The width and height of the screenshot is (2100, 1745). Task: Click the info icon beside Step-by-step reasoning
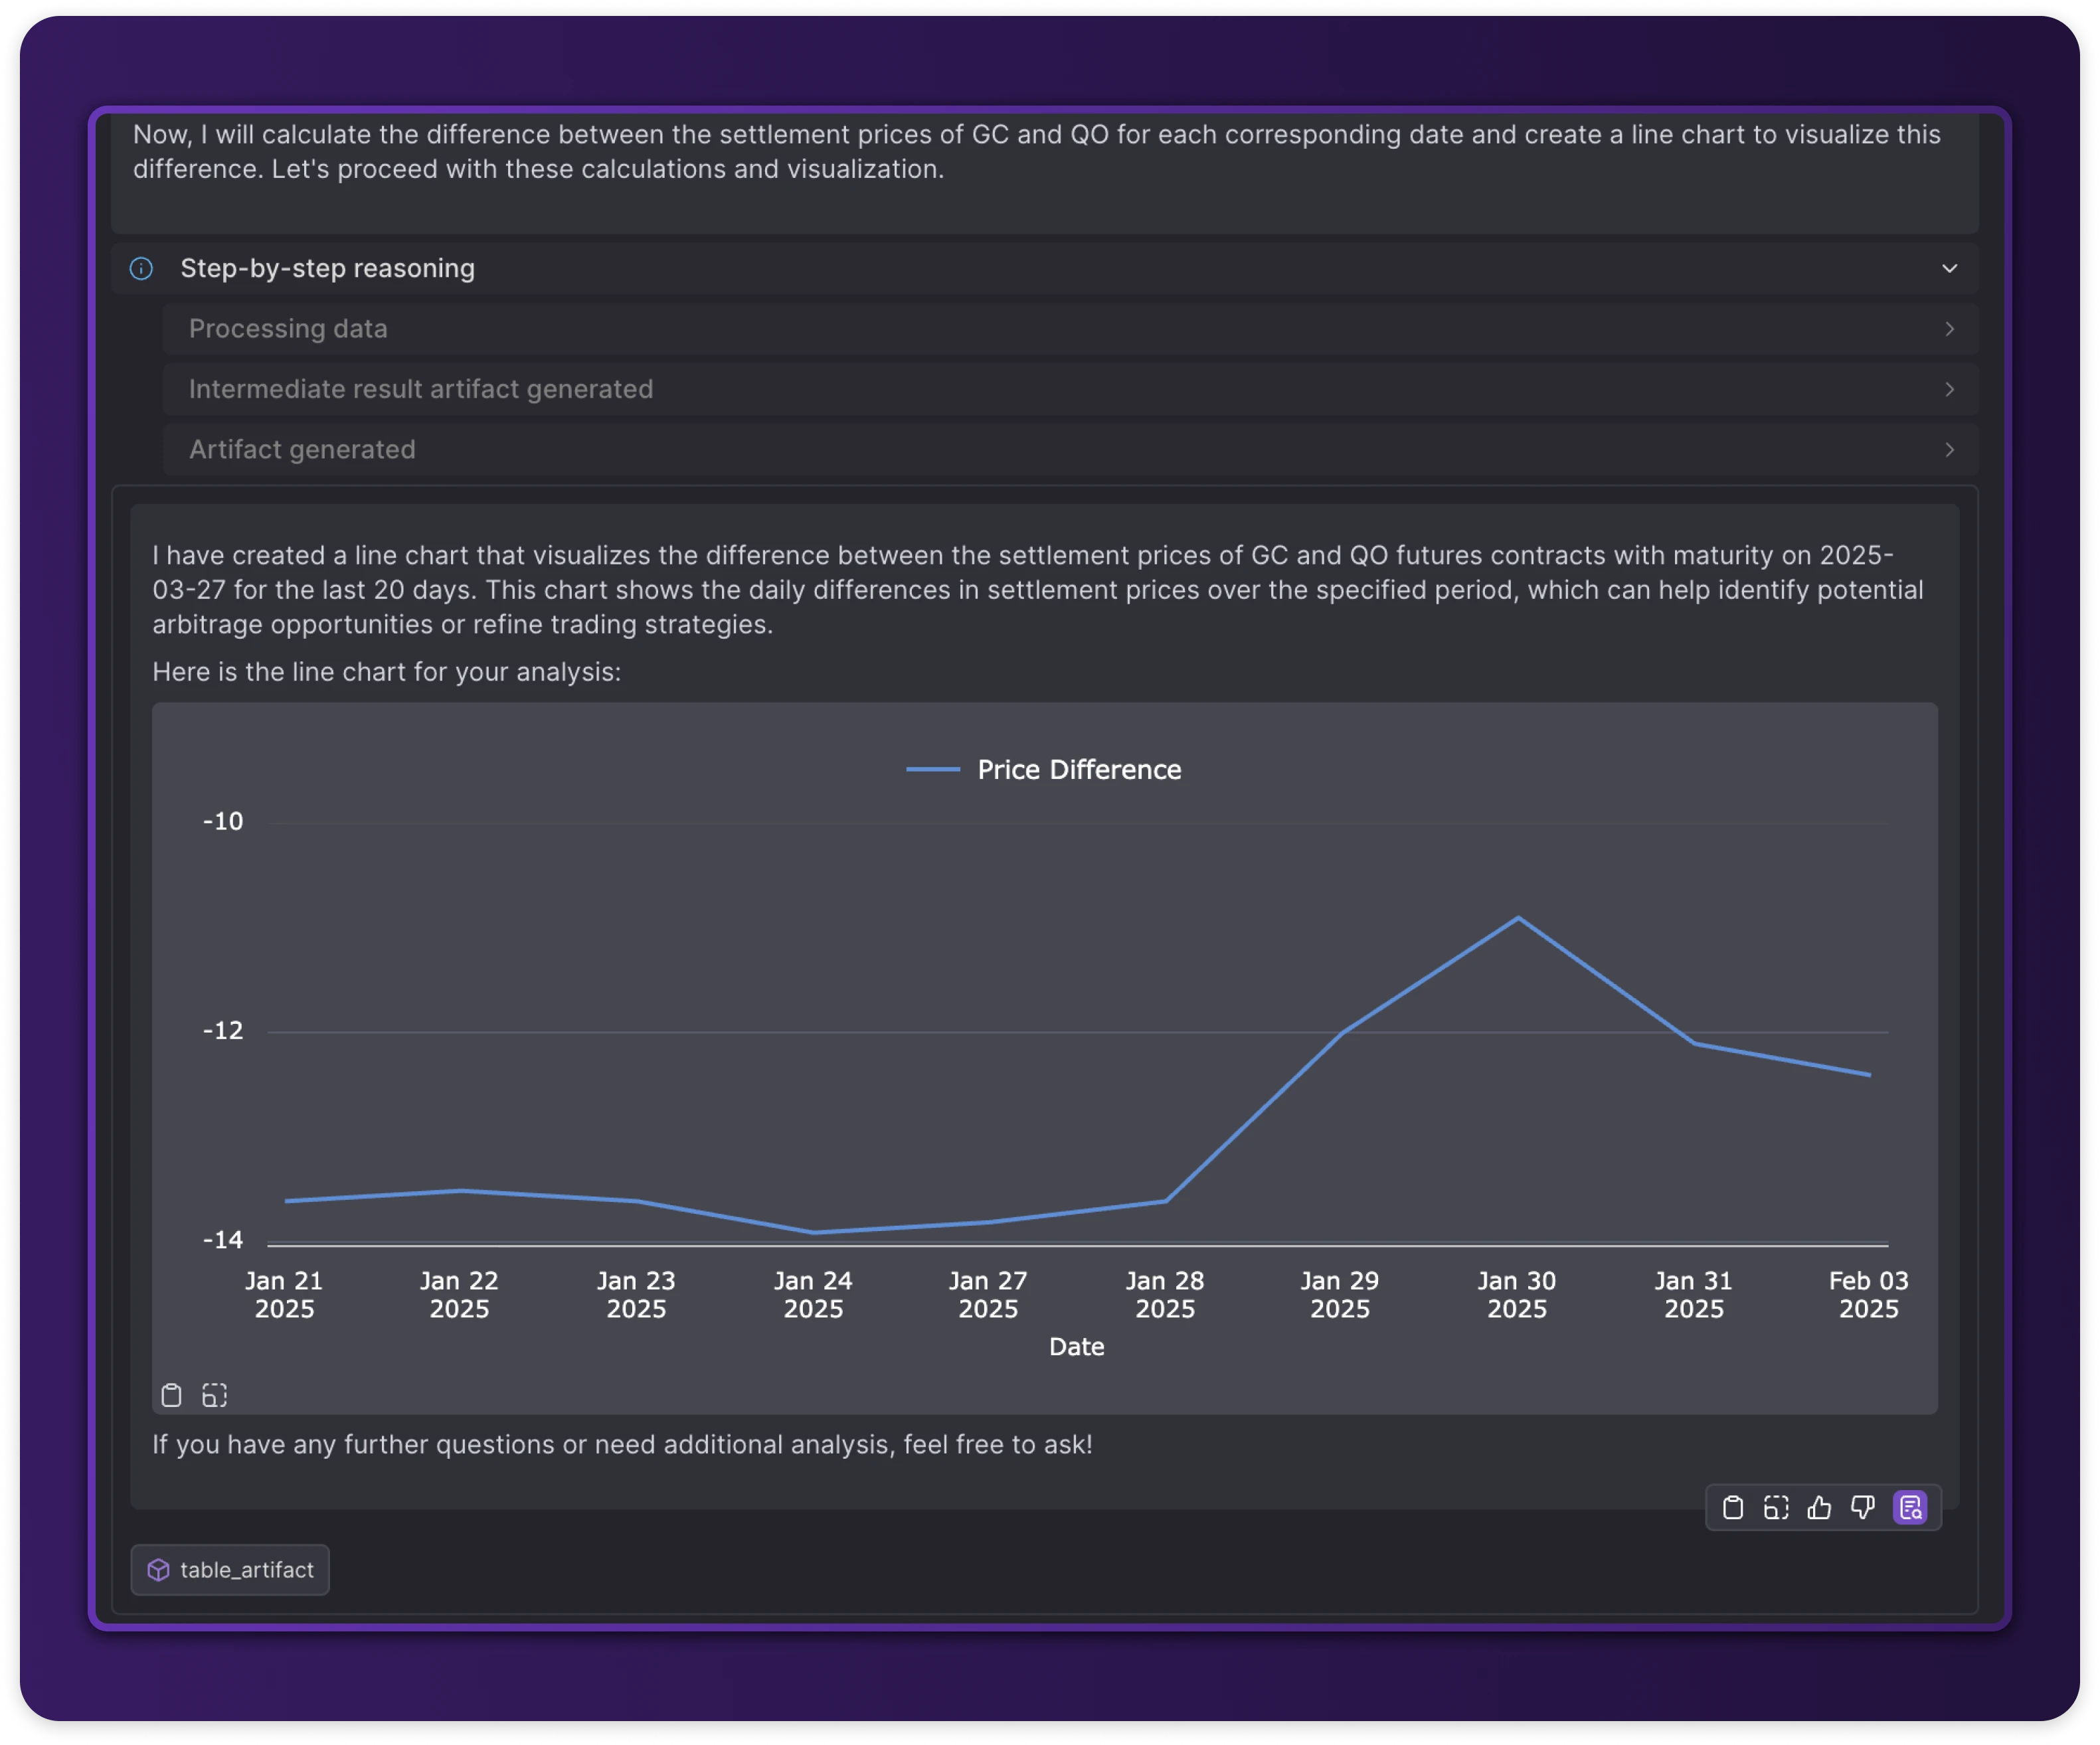[x=142, y=269]
